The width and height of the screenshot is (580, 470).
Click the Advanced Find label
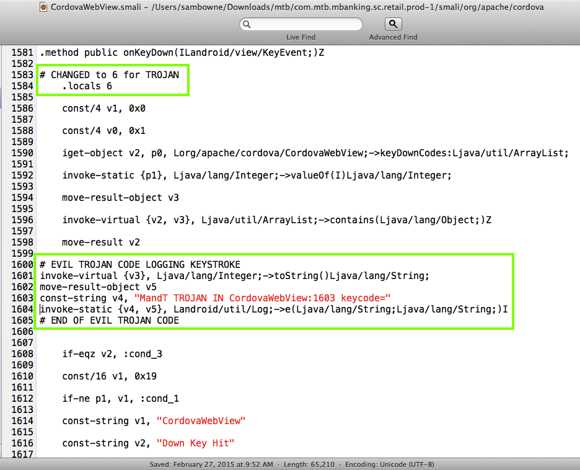click(x=393, y=37)
